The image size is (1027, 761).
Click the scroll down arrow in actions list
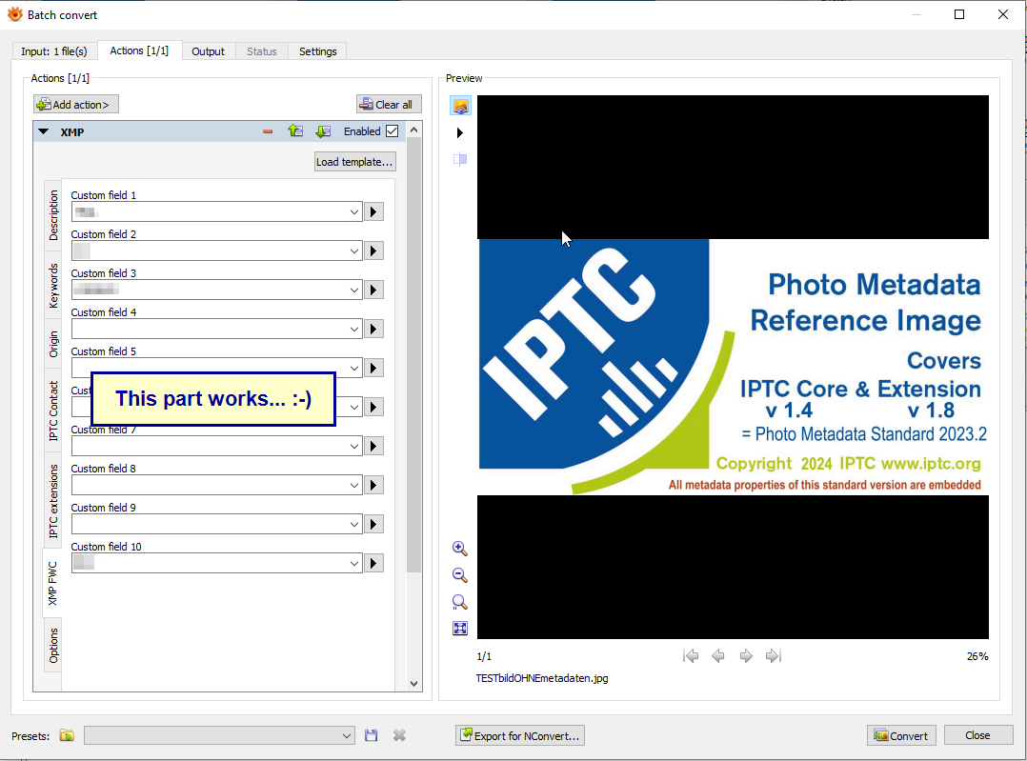[x=413, y=684]
